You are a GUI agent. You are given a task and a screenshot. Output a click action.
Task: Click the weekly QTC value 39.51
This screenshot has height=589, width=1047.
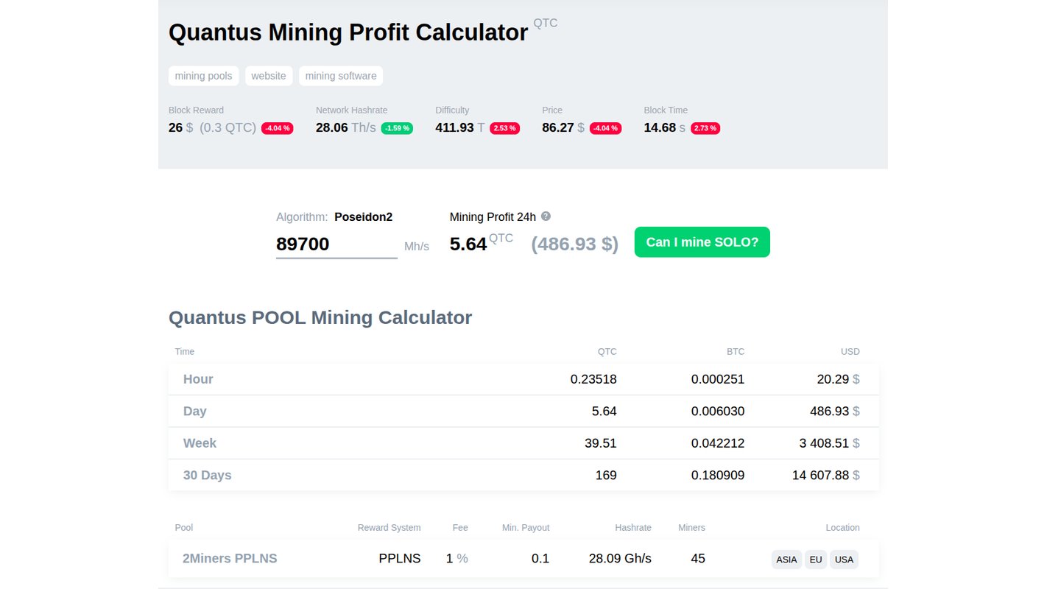point(601,443)
